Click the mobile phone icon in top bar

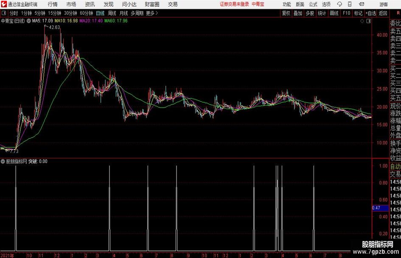pos(350,4)
